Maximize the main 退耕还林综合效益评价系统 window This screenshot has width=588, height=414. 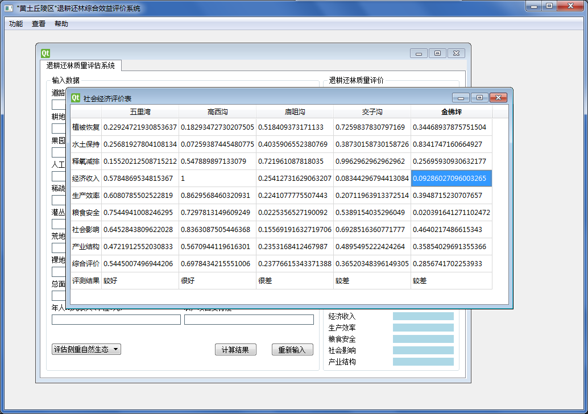click(x=549, y=6)
